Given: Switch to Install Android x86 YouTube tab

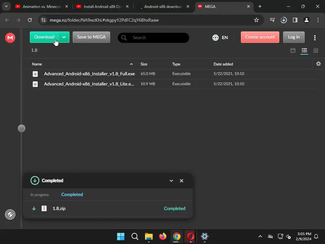Looking at the screenshot, I should (x=103, y=6).
